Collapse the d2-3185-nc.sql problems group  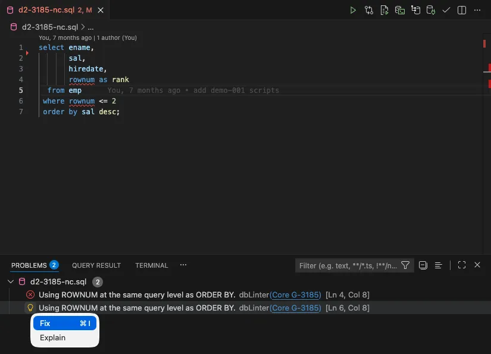click(10, 282)
